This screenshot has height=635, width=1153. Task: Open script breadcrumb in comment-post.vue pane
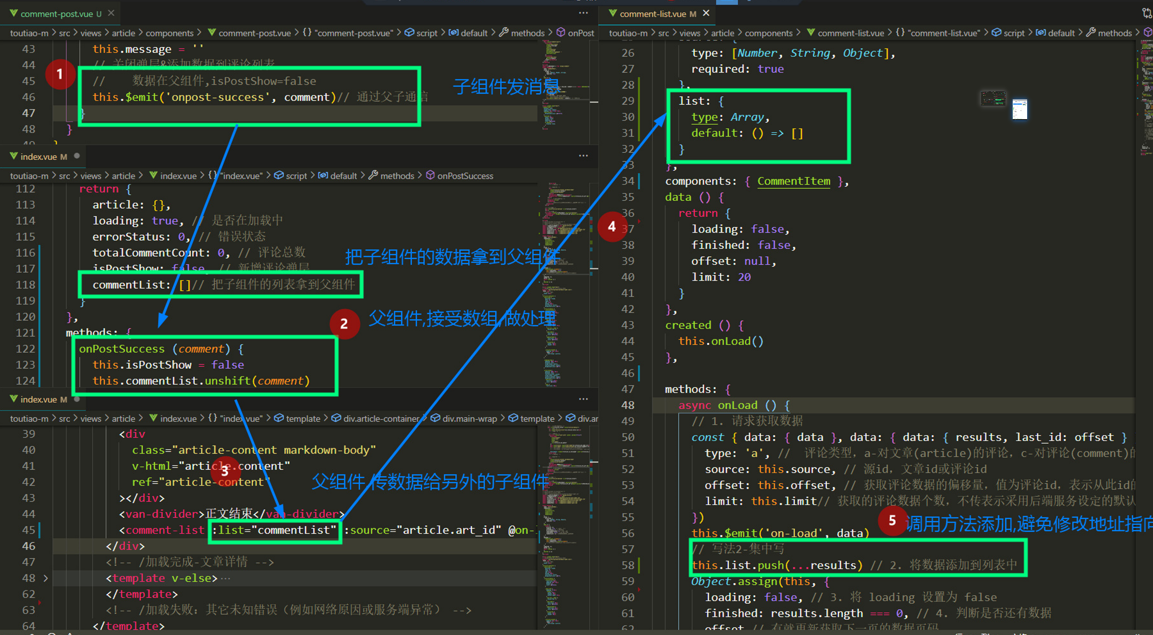pos(421,33)
